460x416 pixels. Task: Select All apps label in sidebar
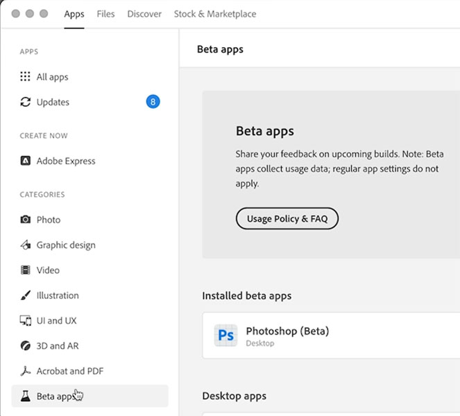click(52, 77)
